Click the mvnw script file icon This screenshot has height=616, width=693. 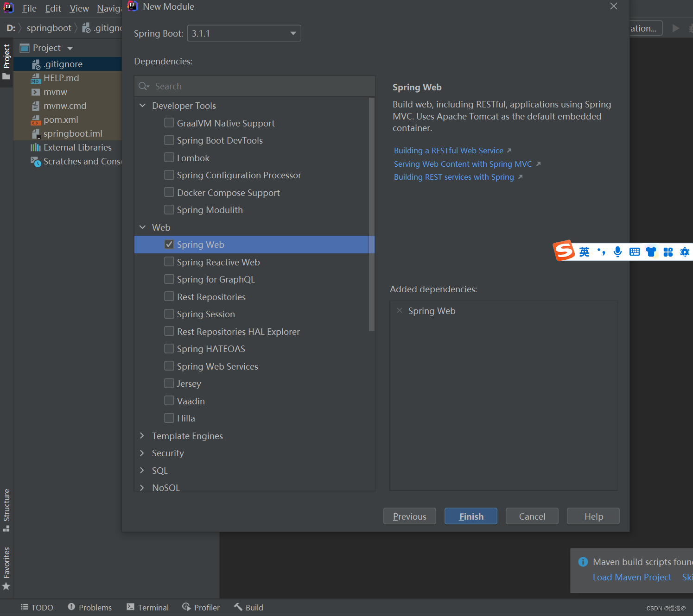[36, 92]
